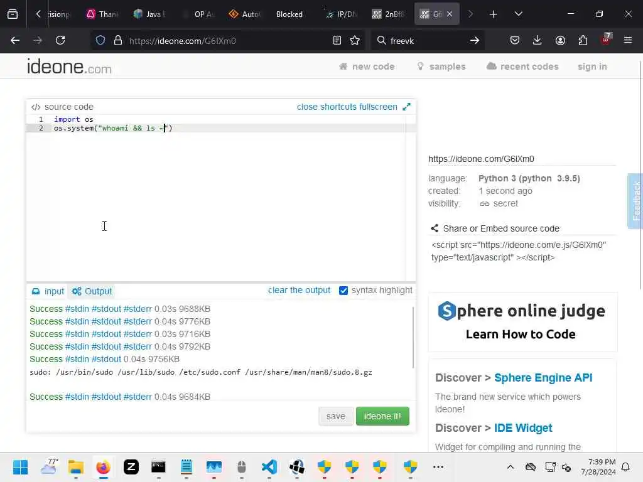Click the site padlock security icon
Screen dimensions: 643x482
click(x=118, y=40)
